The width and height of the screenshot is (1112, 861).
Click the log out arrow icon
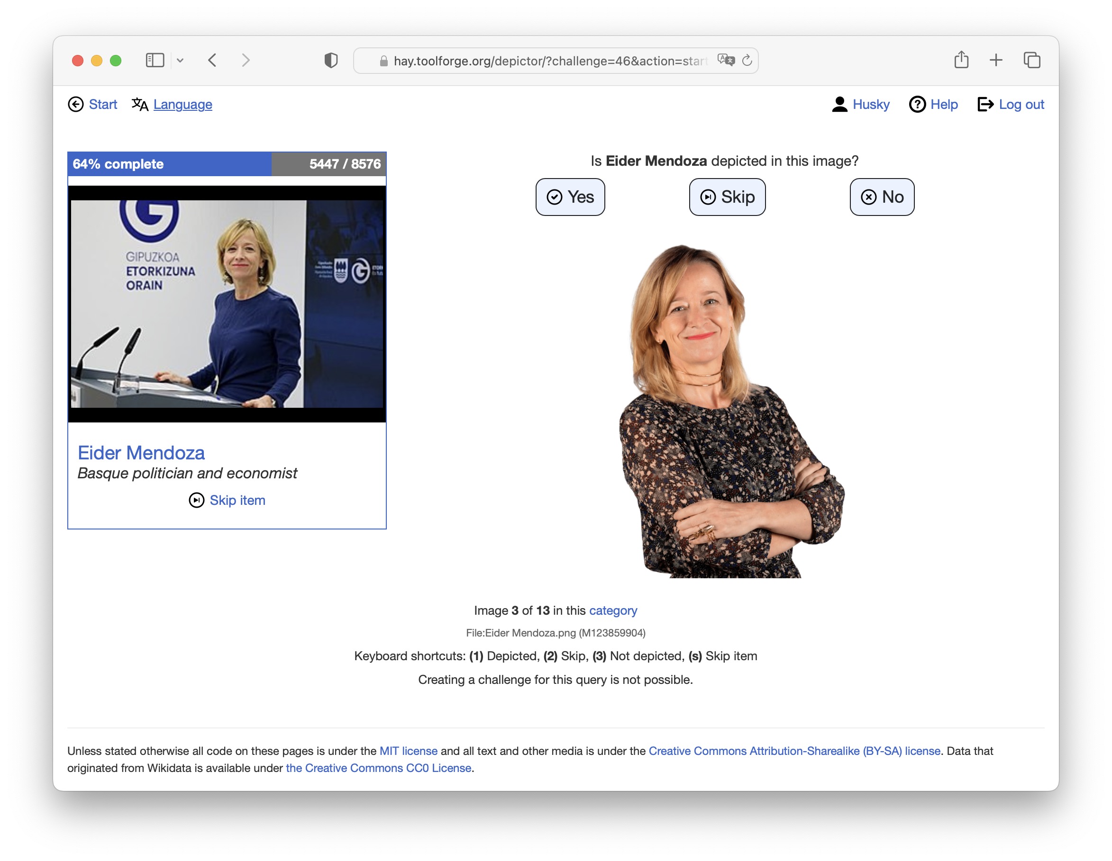pyautogui.click(x=986, y=104)
